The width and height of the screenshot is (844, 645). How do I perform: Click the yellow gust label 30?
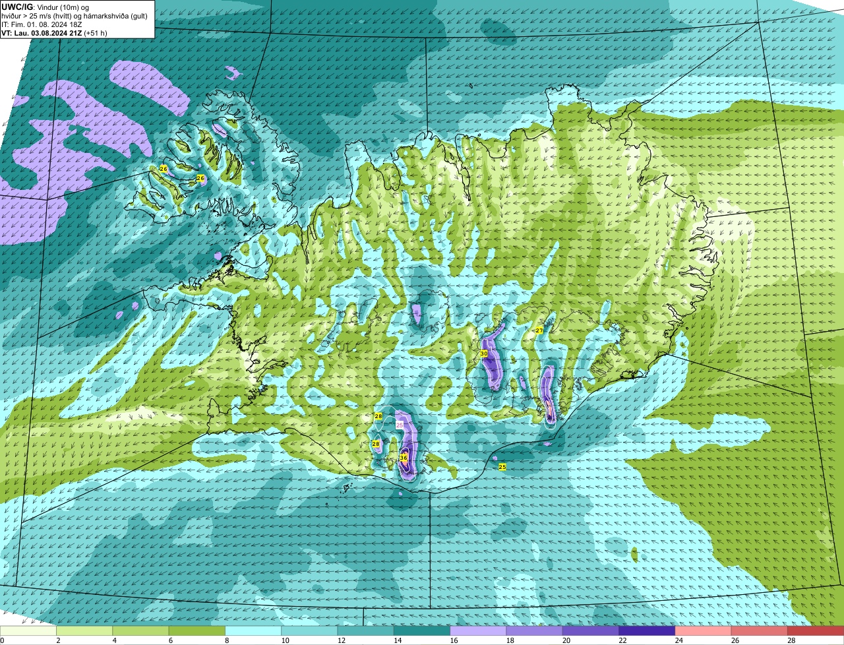pyautogui.click(x=483, y=353)
